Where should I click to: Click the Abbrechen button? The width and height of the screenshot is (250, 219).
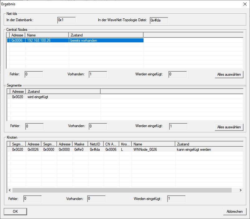pos(234,212)
